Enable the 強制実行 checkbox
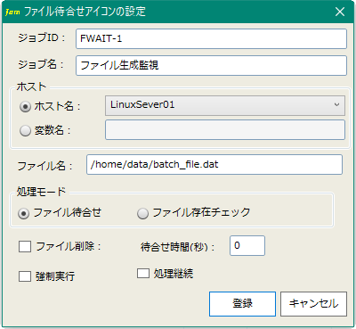 [x=25, y=276]
